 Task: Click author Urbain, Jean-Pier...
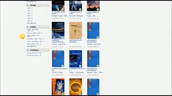[59, 44]
